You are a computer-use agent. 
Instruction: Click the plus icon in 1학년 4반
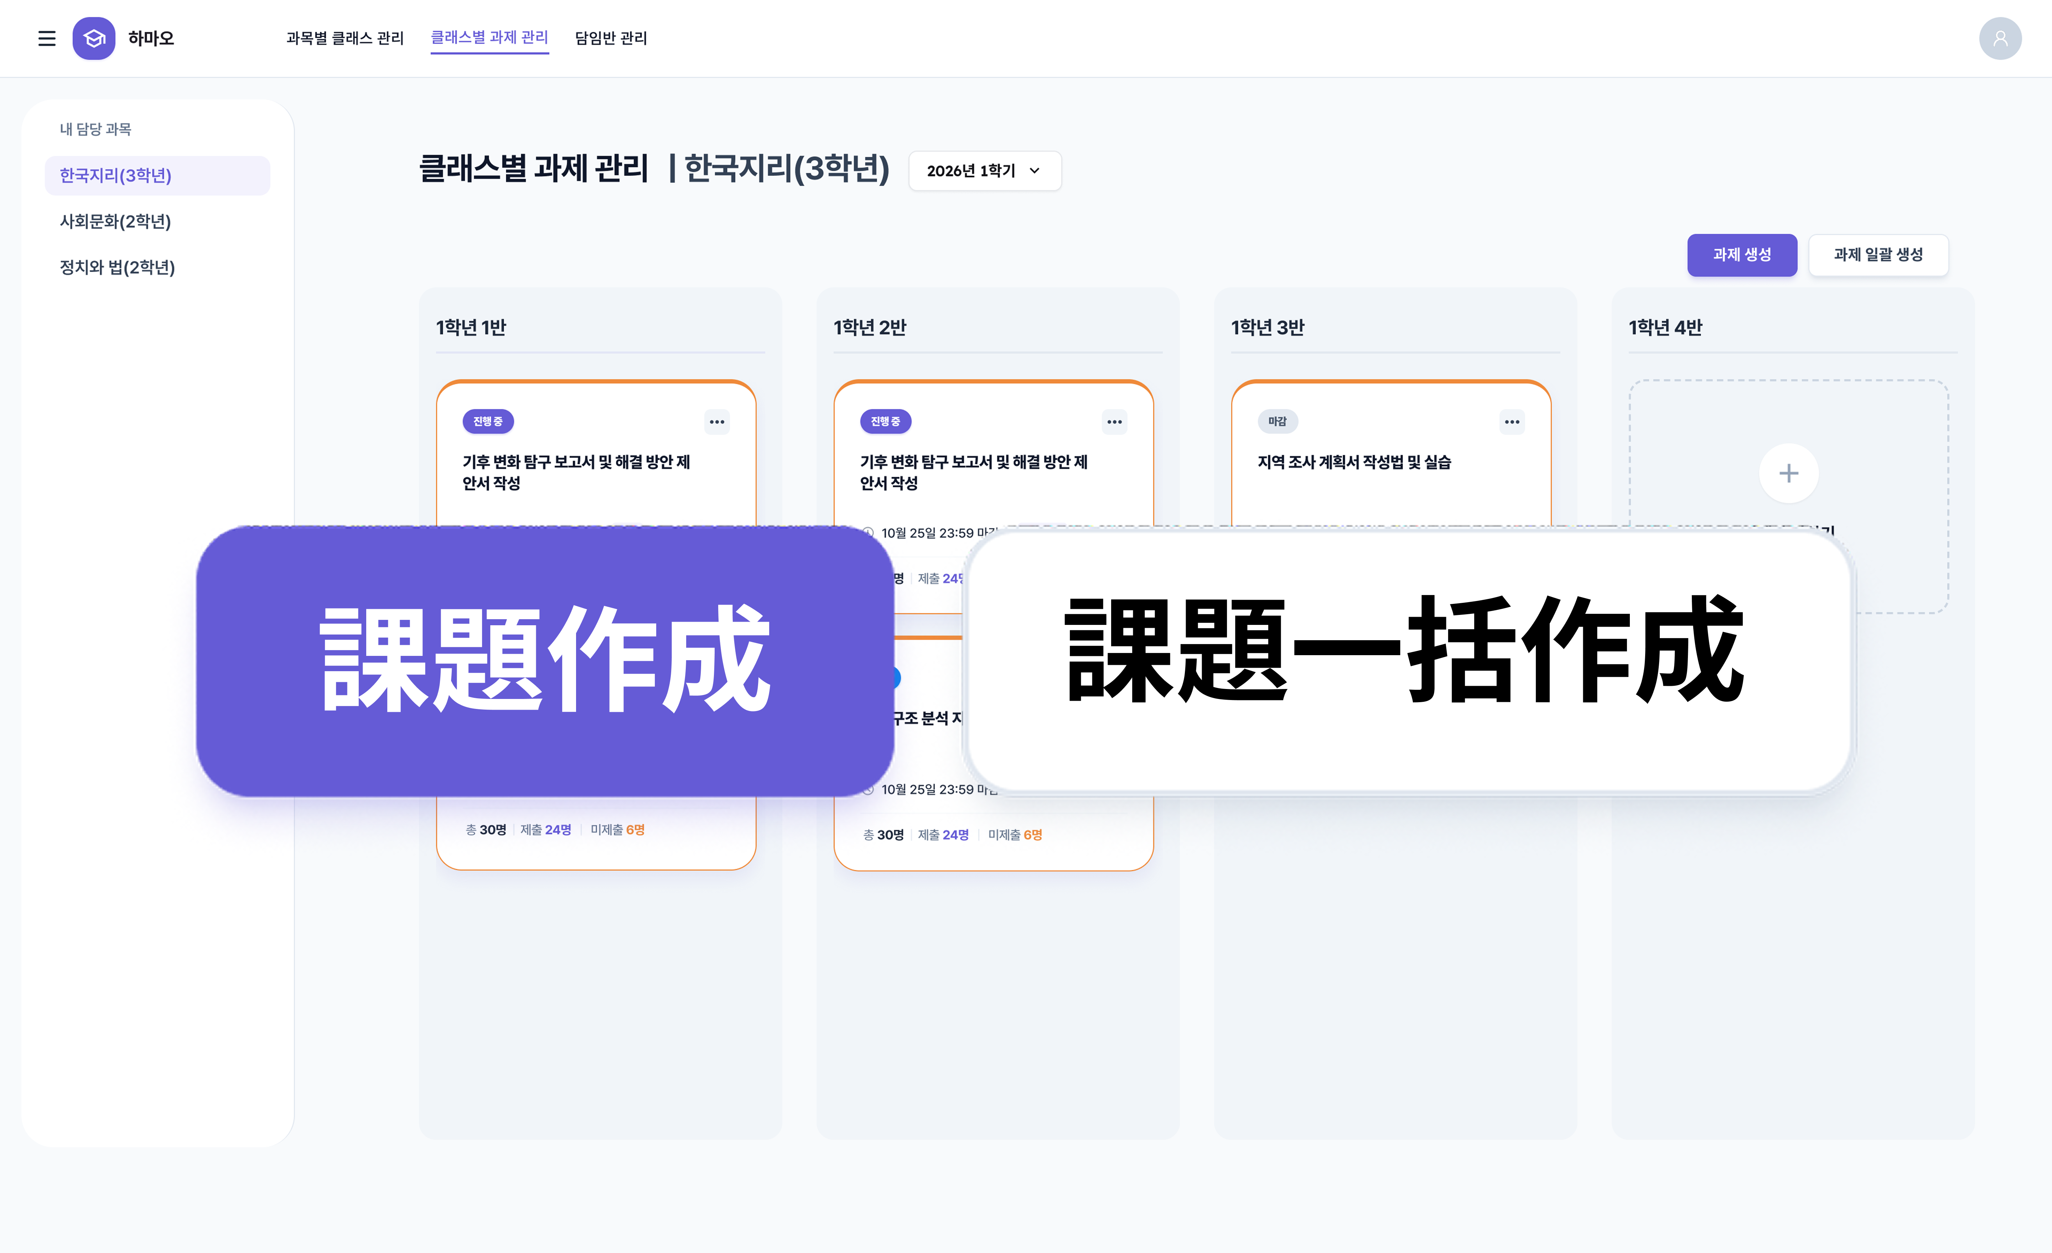point(1788,474)
